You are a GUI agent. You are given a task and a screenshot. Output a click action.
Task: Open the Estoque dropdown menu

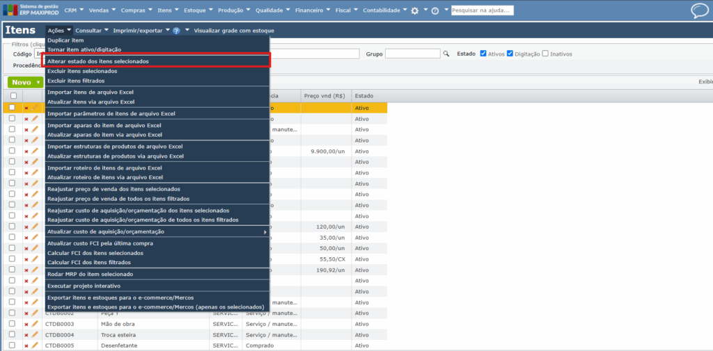(198, 10)
